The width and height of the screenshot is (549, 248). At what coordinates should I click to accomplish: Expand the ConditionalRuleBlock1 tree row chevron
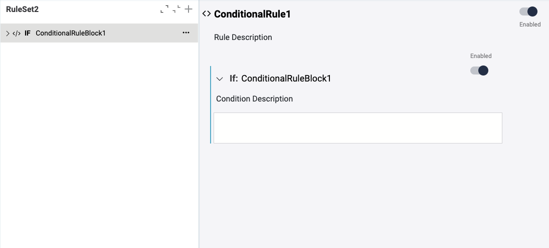click(x=8, y=33)
